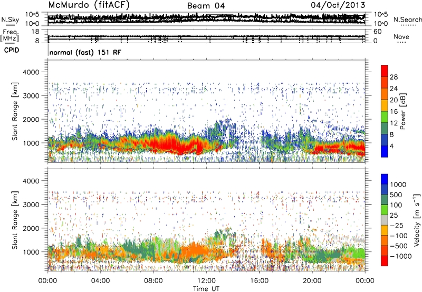Click the '24' power scale value
Viewport: 422px width, 292px height.
[x=394, y=89]
